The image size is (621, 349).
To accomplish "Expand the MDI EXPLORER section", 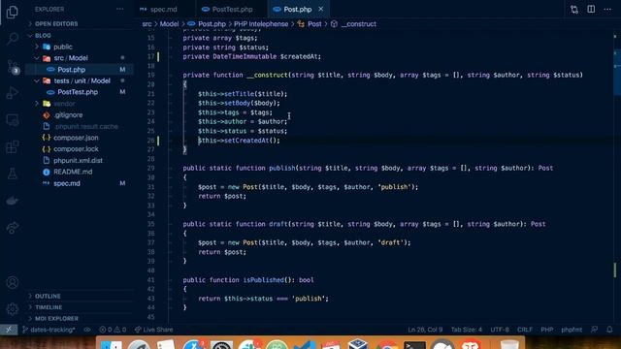I will click(56, 318).
